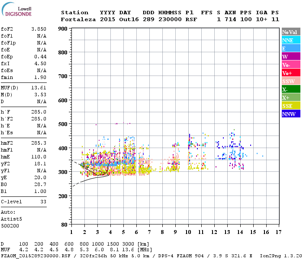Select the red Vo+ legend swatch
Image resolution: width=303 pixels, height=259 pixels.
[x=291, y=73]
